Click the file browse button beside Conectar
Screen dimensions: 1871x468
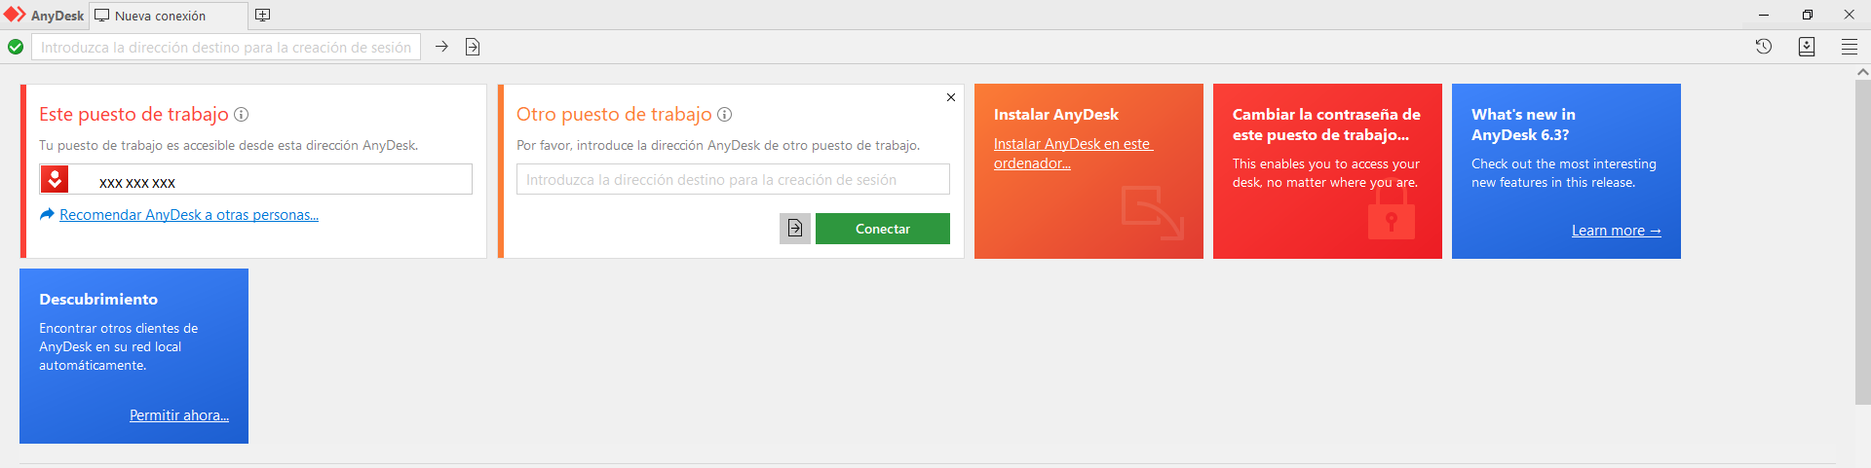pyautogui.click(x=794, y=229)
